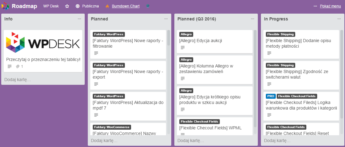Click the Burndown Chart flame icon
The width and height of the screenshot is (345, 147).
[x=107, y=6]
